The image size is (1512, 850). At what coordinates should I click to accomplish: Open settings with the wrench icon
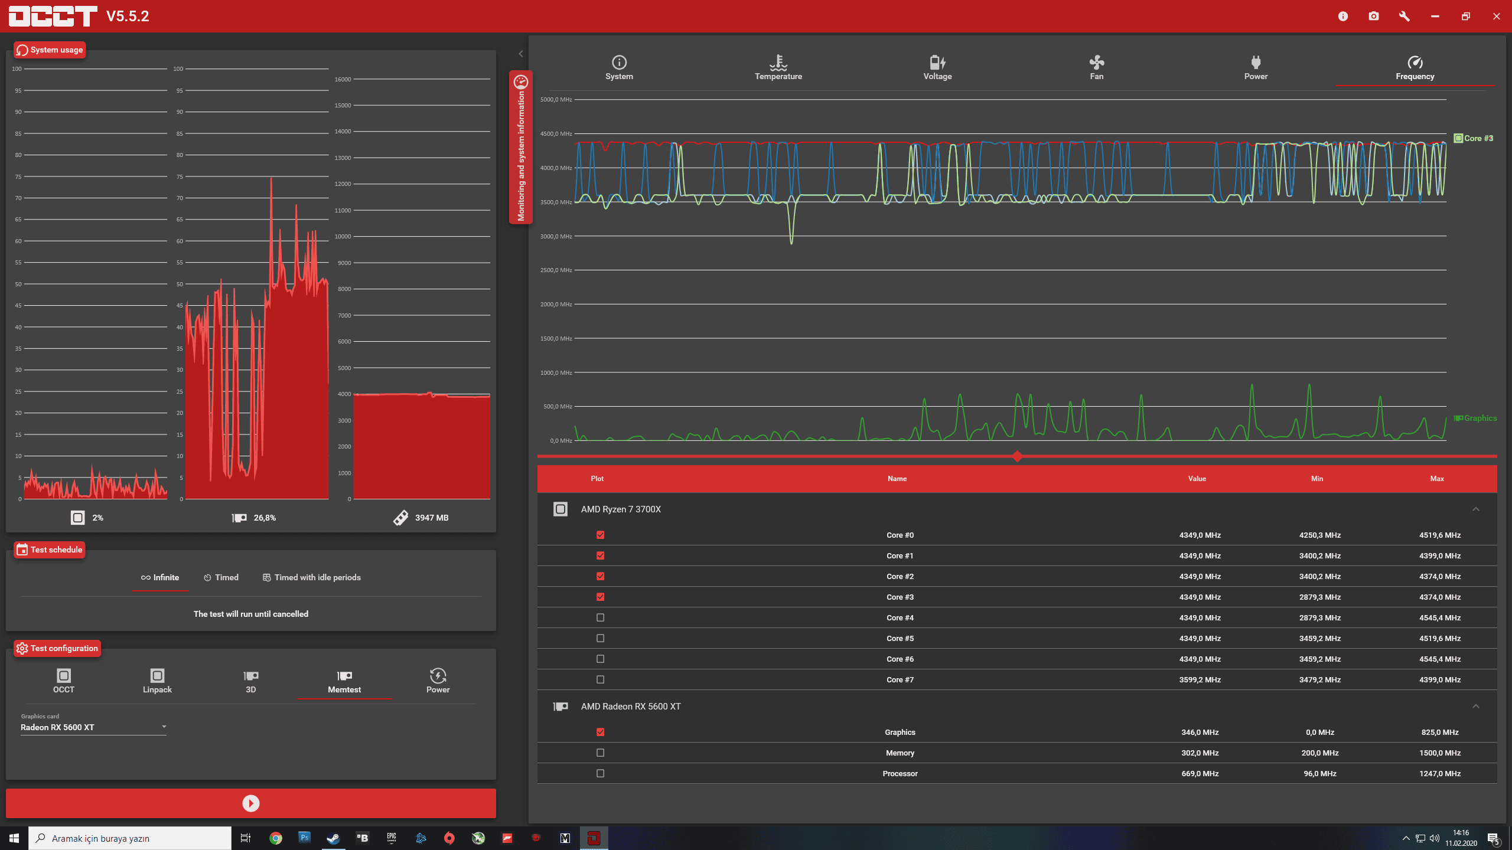[1405, 17]
